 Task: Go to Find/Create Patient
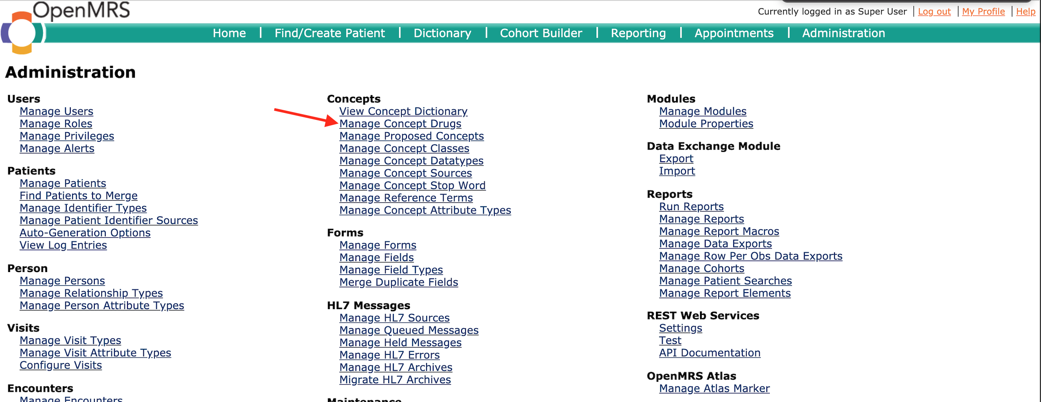pyautogui.click(x=330, y=33)
